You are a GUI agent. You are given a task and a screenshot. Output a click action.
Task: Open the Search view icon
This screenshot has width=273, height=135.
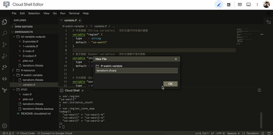(x=4, y=33)
